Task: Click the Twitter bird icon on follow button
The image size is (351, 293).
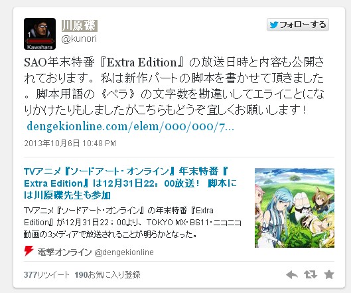Action: (x=274, y=25)
